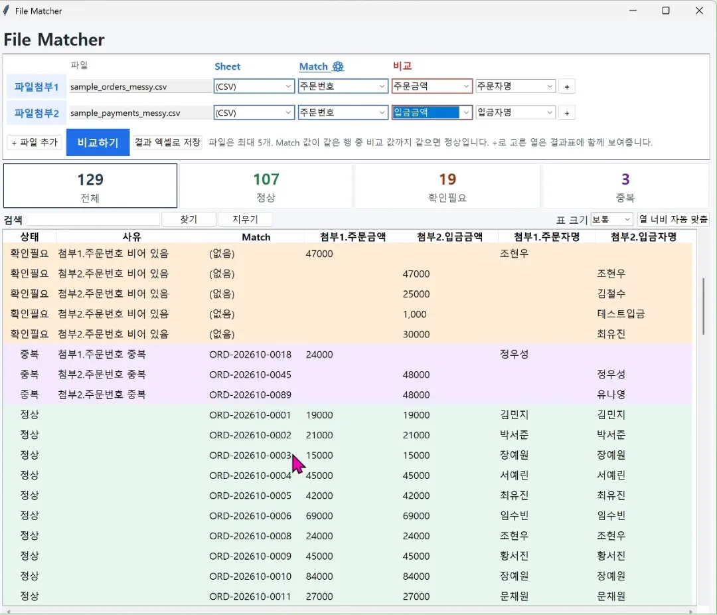Click the blue 비교하기 button

pos(98,142)
